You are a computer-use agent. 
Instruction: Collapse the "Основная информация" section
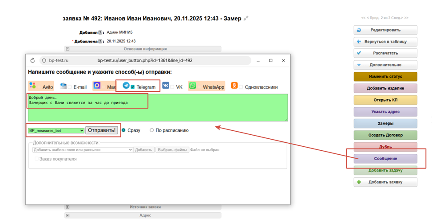point(67,49)
